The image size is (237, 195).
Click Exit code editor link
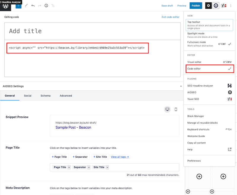click(171, 17)
